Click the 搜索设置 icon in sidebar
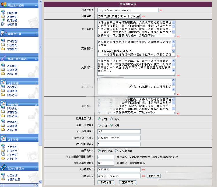 click(3, 24)
